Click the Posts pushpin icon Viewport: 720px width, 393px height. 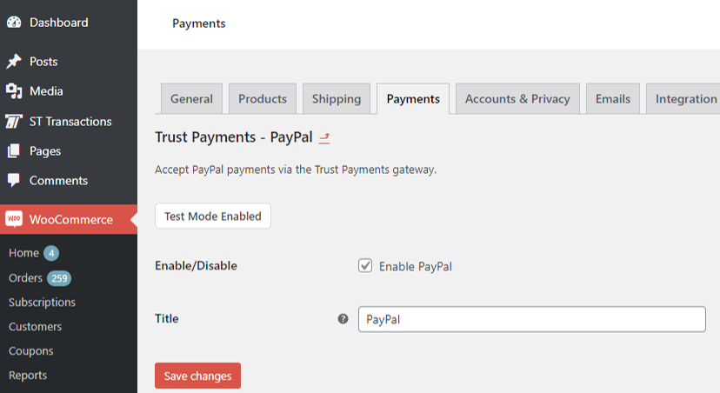(14, 61)
